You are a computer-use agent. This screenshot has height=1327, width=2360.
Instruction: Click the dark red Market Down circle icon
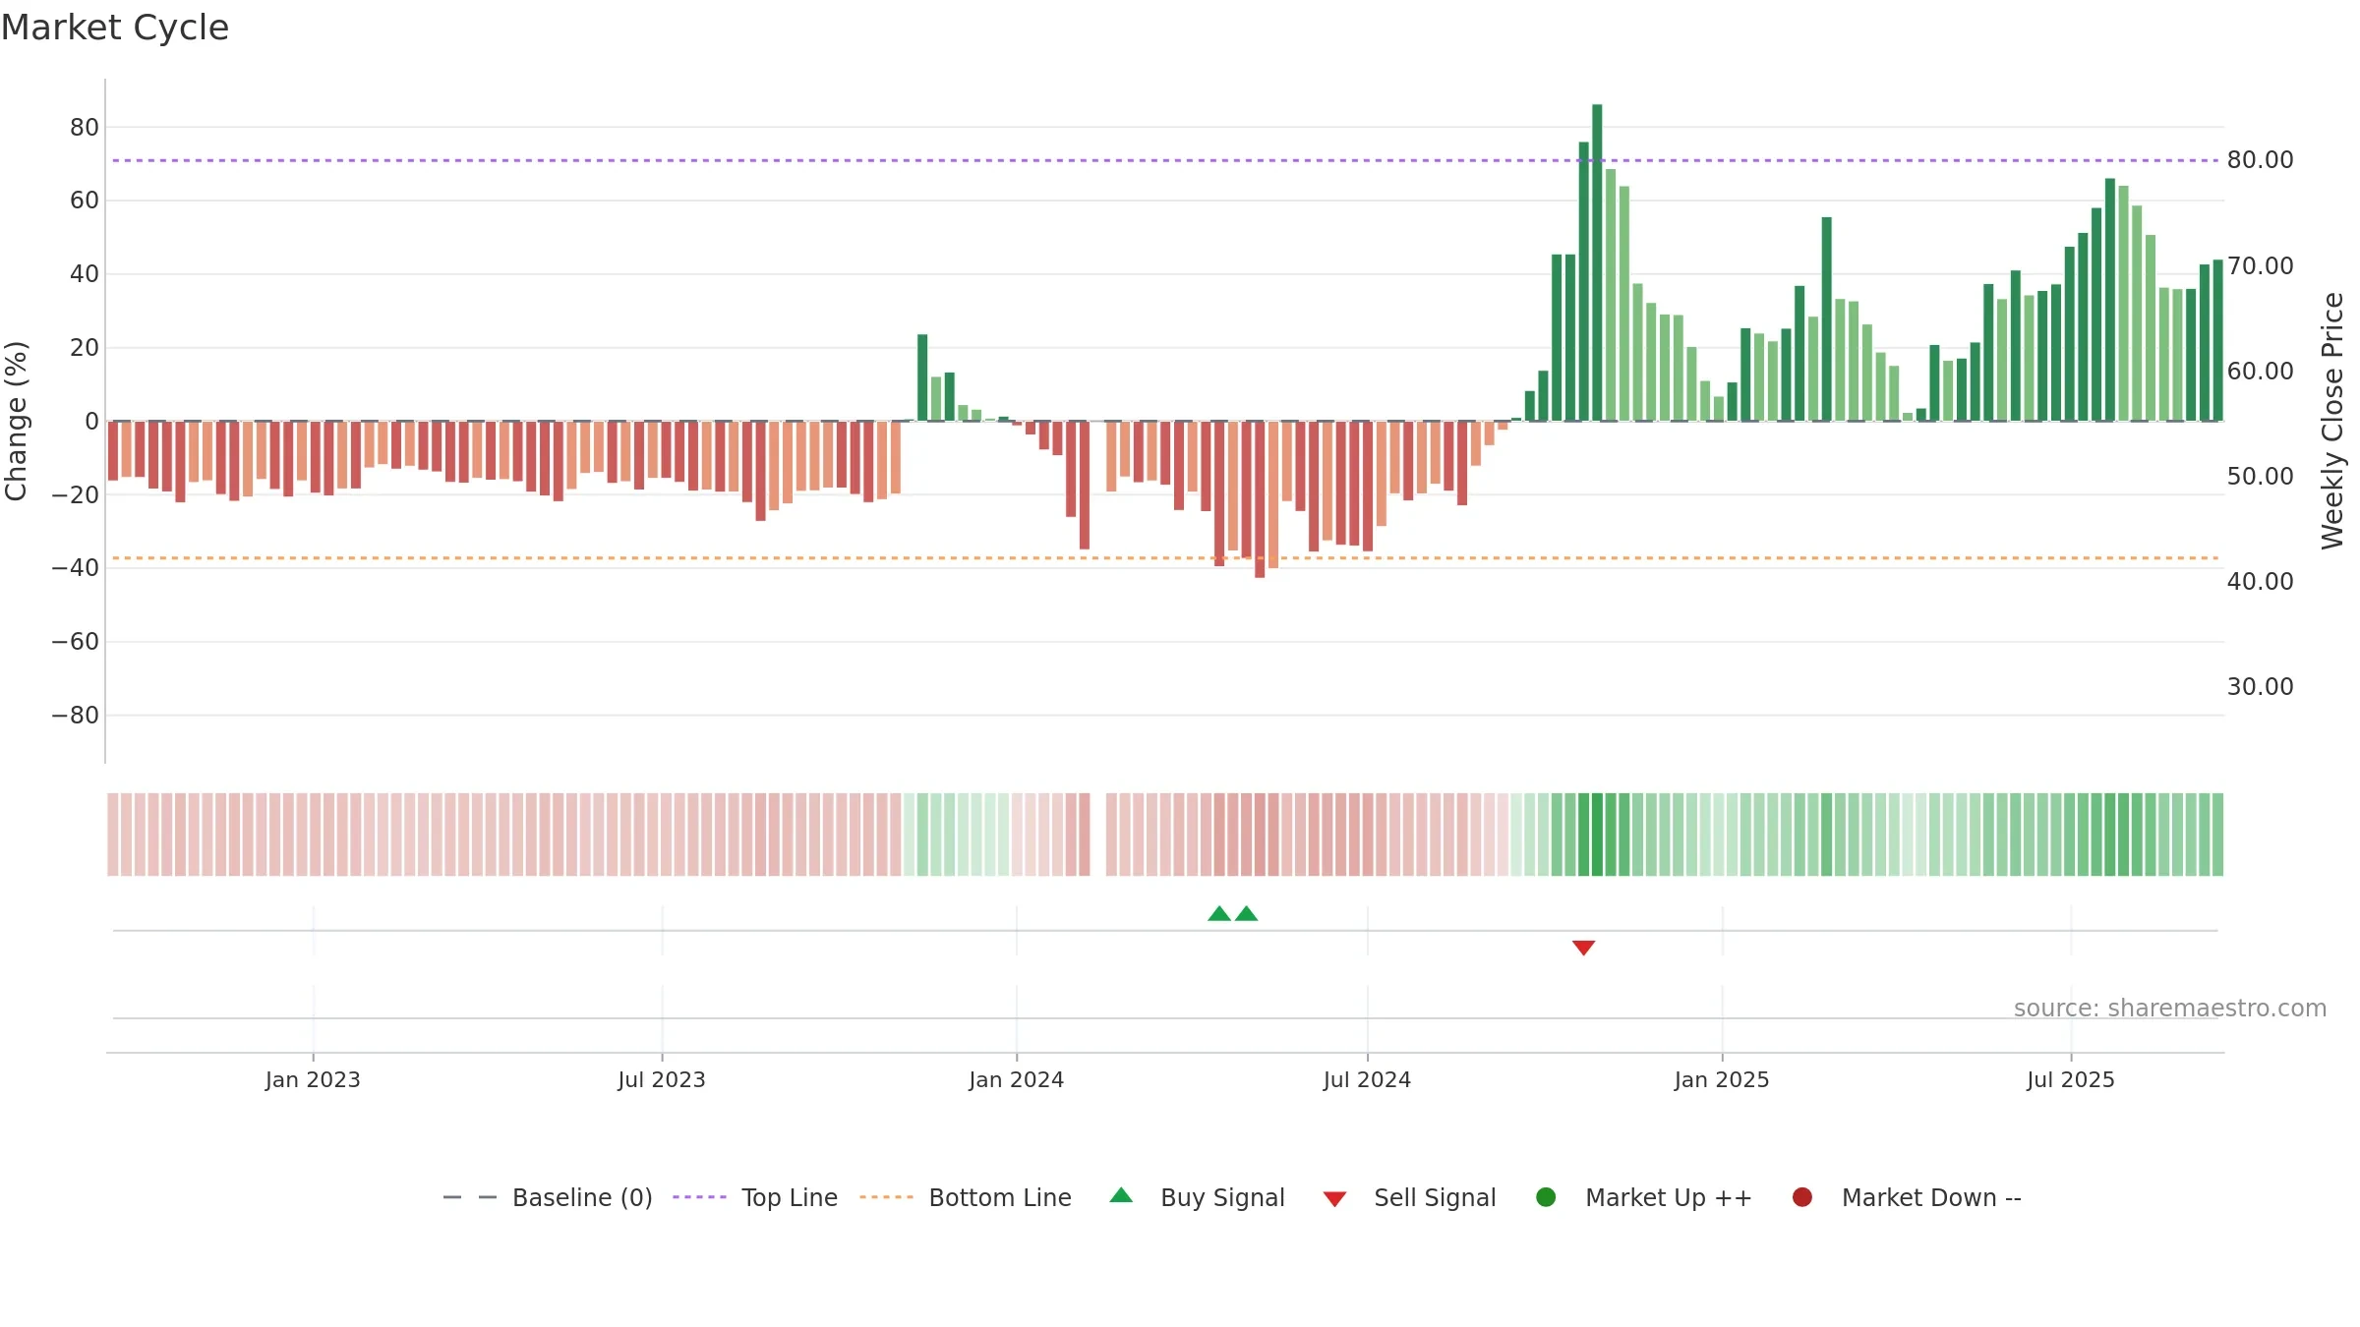pyautogui.click(x=1802, y=1197)
